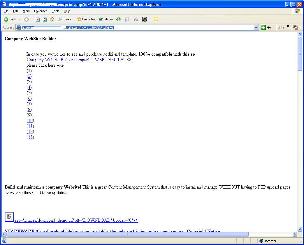
Task: Open the View menu
Action: point(26,11)
